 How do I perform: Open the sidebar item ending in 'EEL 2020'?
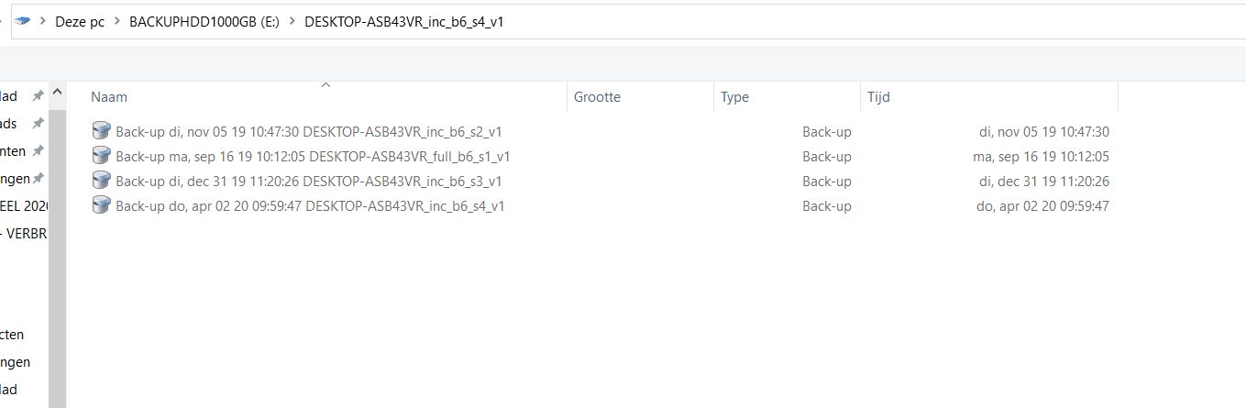coord(23,206)
